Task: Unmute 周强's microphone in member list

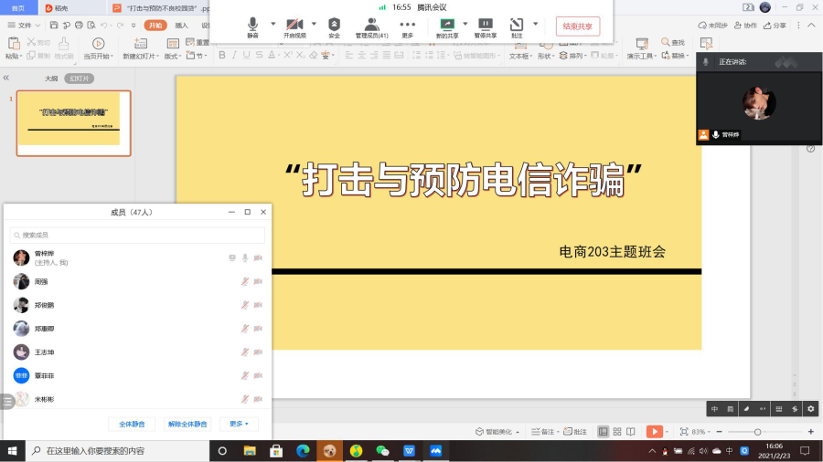Action: [x=245, y=281]
